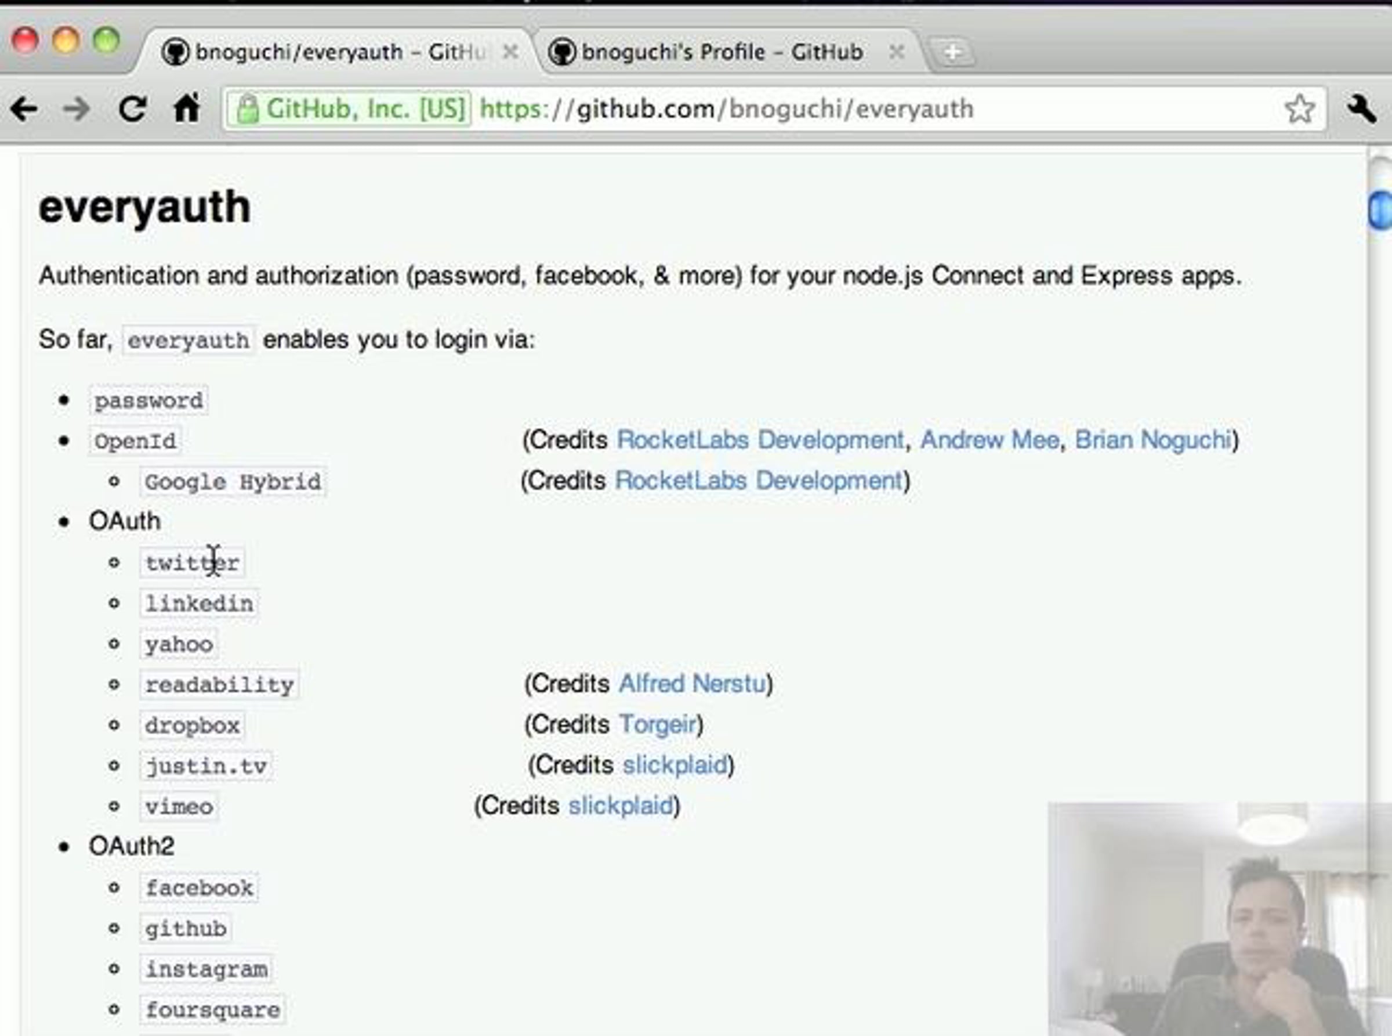The image size is (1392, 1036).
Task: Open the wrench settings menu
Action: point(1361,109)
